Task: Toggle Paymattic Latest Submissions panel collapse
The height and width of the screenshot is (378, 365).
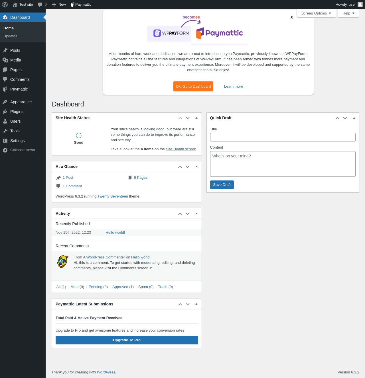Action: (x=196, y=304)
